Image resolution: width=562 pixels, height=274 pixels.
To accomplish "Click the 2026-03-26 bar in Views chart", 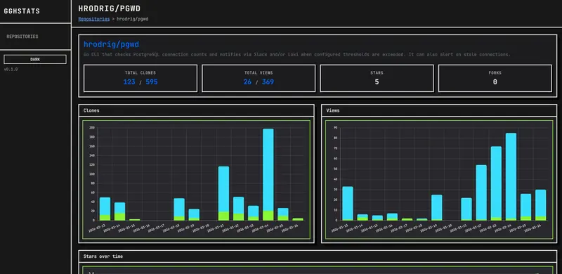I will coord(540,204).
